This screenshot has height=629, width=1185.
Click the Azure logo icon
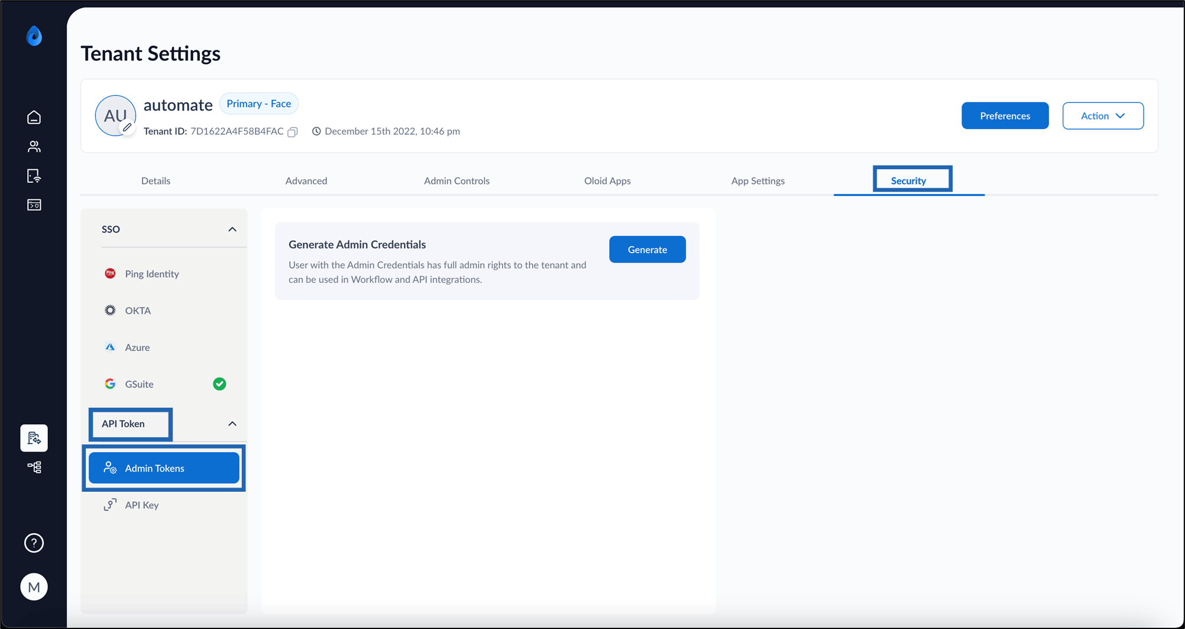pyautogui.click(x=110, y=347)
